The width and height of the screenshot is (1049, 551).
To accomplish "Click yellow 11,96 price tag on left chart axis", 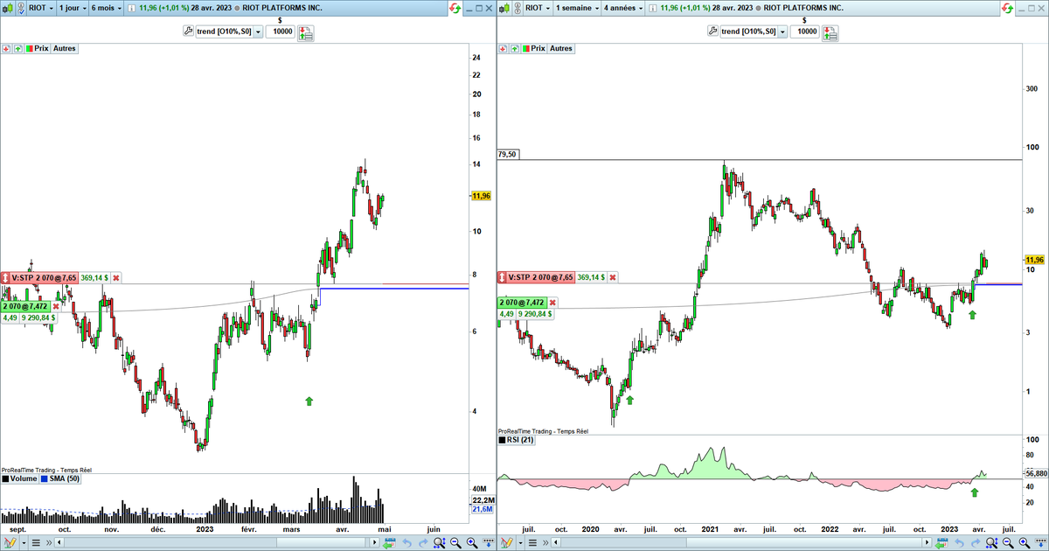I will tap(481, 196).
